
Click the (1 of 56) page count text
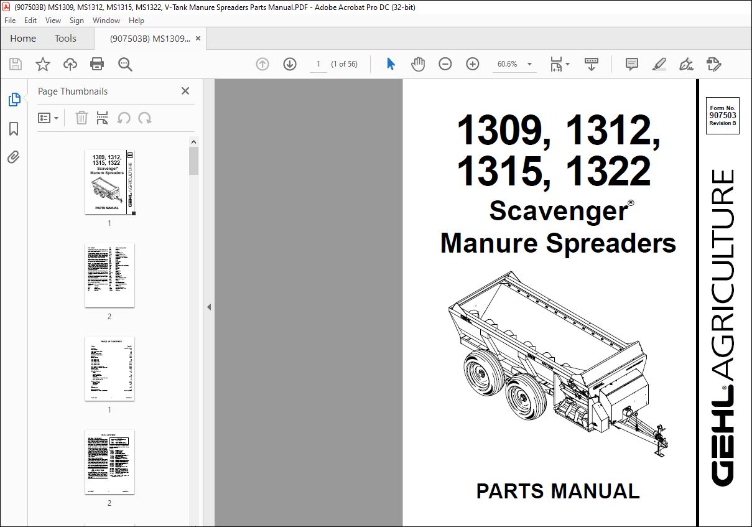click(x=344, y=64)
